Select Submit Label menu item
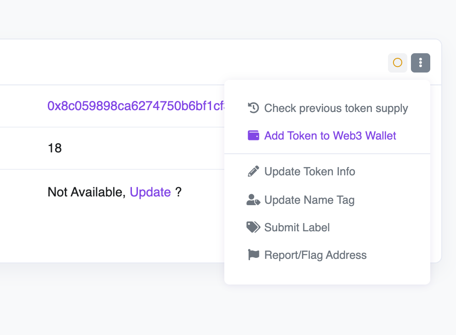This screenshot has height=335, width=456. click(297, 228)
